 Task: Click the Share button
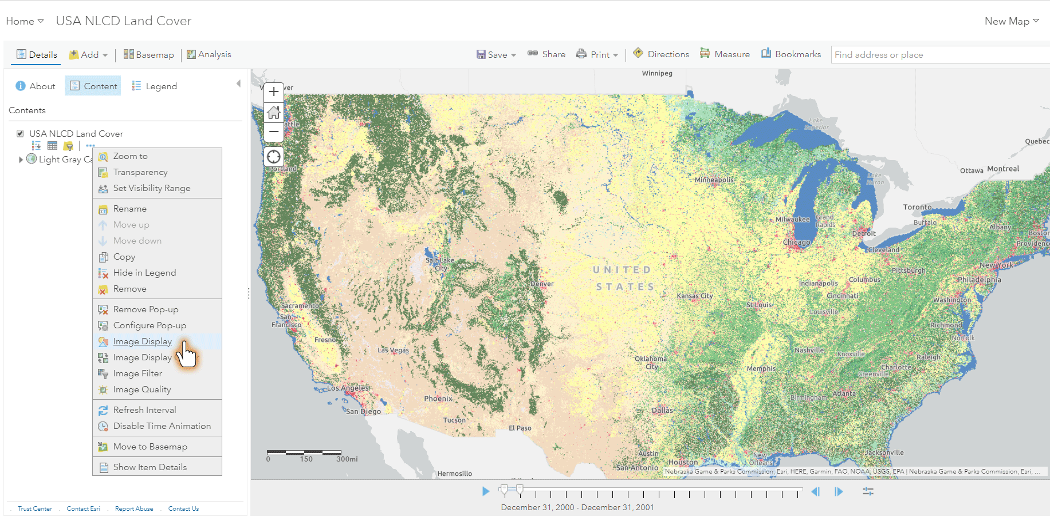coord(546,54)
